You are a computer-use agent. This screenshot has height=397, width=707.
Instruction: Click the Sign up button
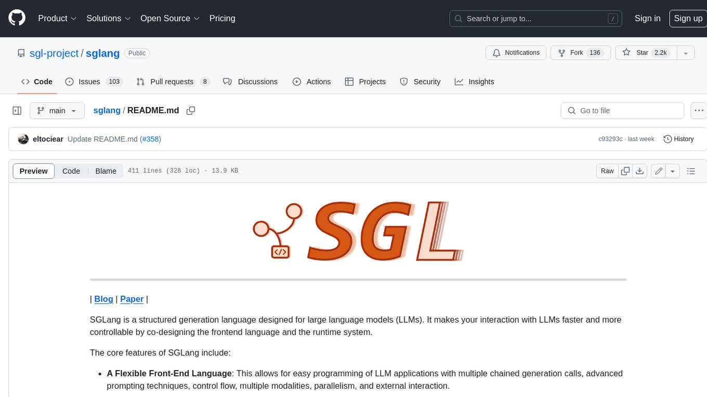point(688,18)
